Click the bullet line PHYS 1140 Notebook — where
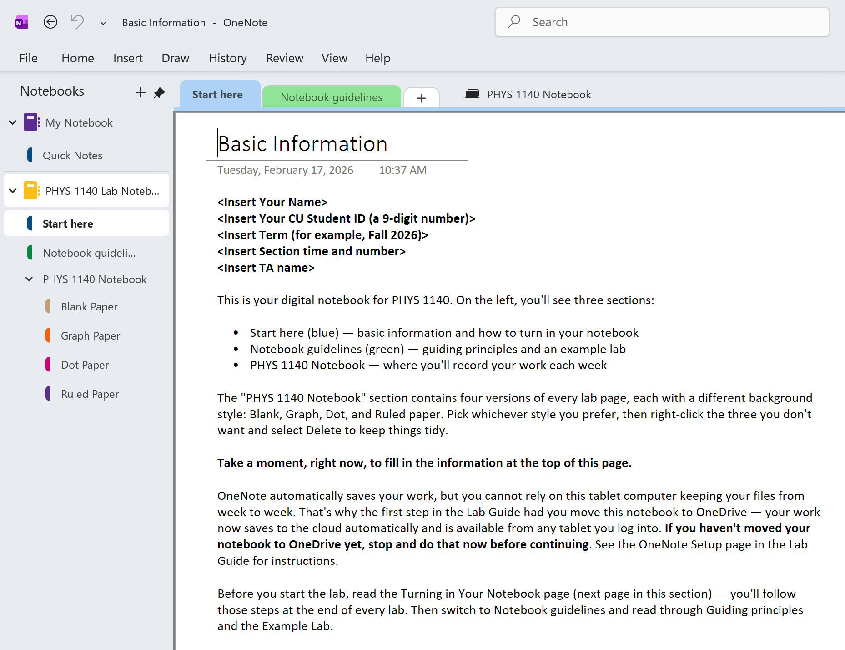 tap(428, 365)
